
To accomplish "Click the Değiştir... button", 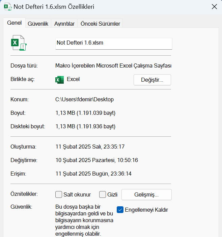I will (152, 80).
